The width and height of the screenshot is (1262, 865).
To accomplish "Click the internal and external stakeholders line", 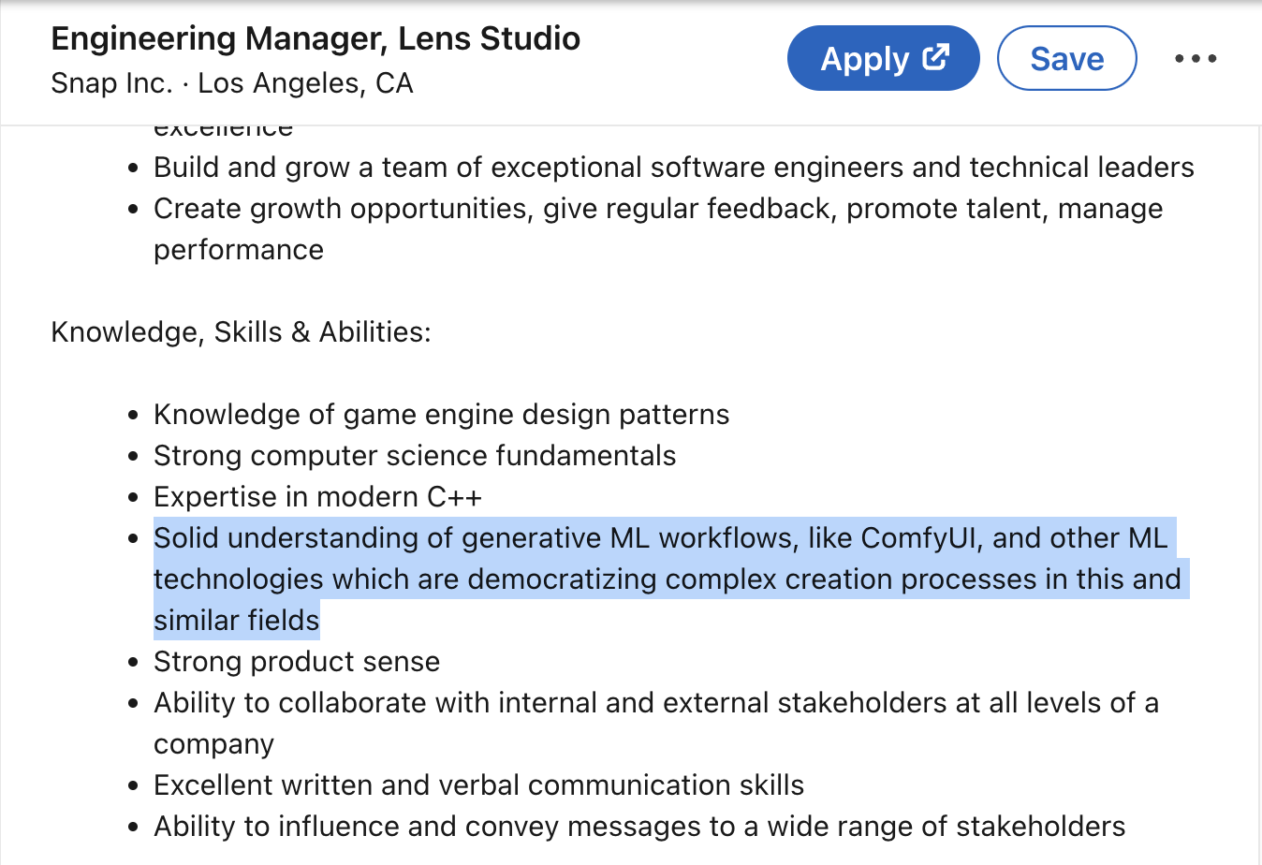I will point(655,703).
